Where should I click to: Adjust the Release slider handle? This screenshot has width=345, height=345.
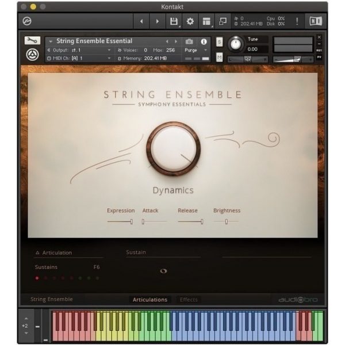pyautogui.click(x=202, y=222)
